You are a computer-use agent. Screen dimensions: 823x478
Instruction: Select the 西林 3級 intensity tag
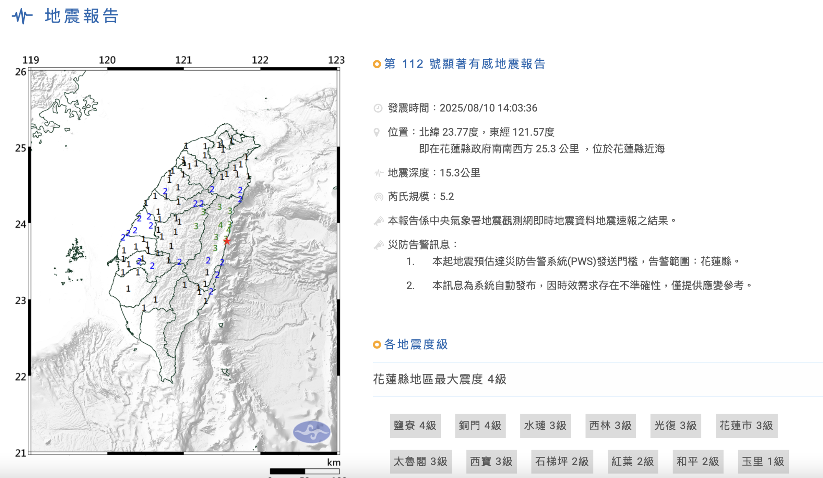pyautogui.click(x=610, y=426)
